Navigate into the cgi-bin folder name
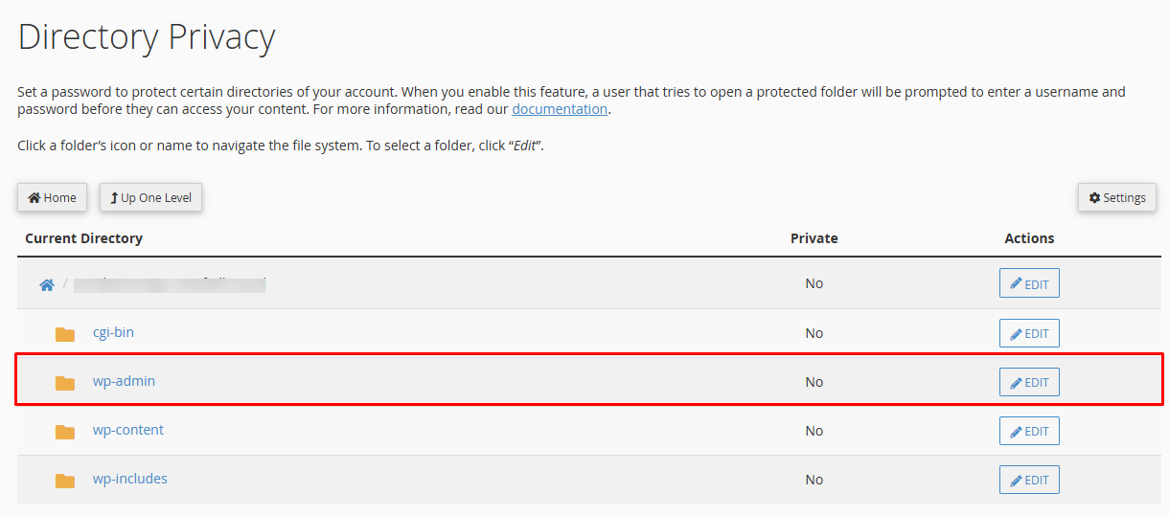The image size is (1169, 516). 113,332
